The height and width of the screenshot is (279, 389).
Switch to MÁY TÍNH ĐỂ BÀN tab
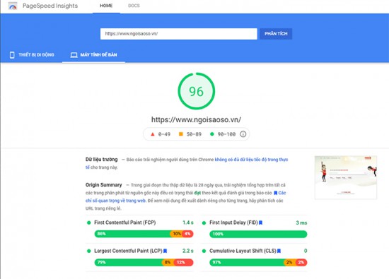tap(94, 55)
